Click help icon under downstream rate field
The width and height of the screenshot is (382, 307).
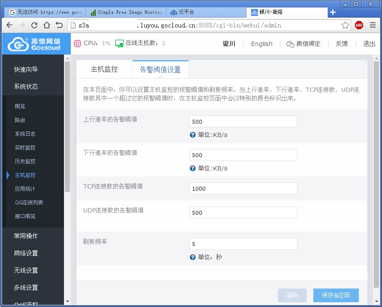[192, 168]
